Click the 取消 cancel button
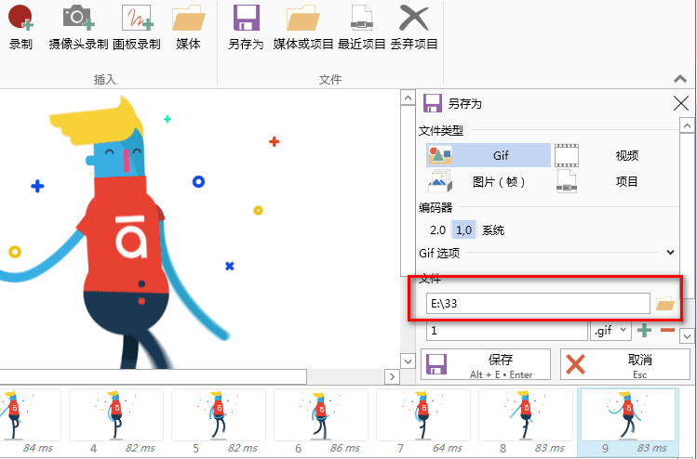The width and height of the screenshot is (697, 459). [625, 364]
